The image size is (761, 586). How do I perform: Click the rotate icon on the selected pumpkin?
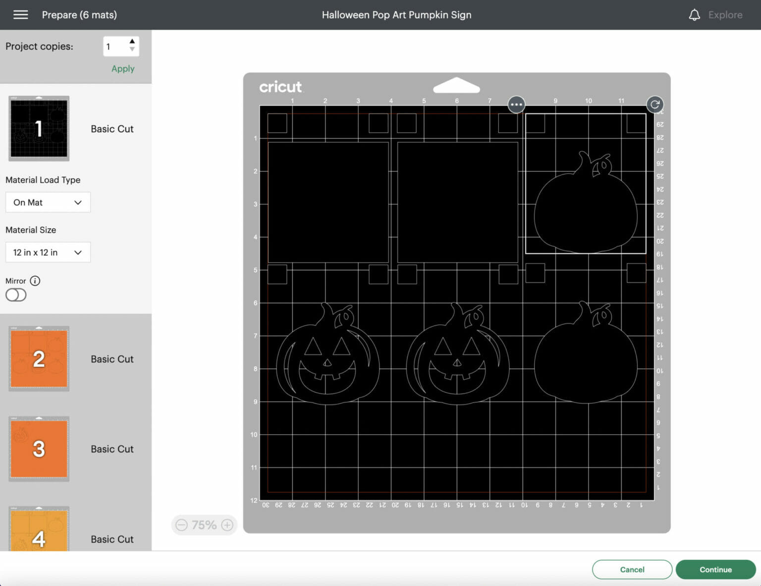(x=654, y=105)
